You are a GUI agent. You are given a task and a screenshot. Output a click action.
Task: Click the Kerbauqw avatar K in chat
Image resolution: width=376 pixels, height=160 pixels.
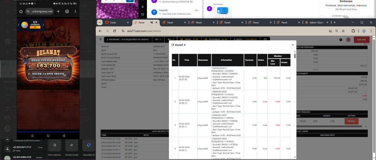click(x=209, y=9)
